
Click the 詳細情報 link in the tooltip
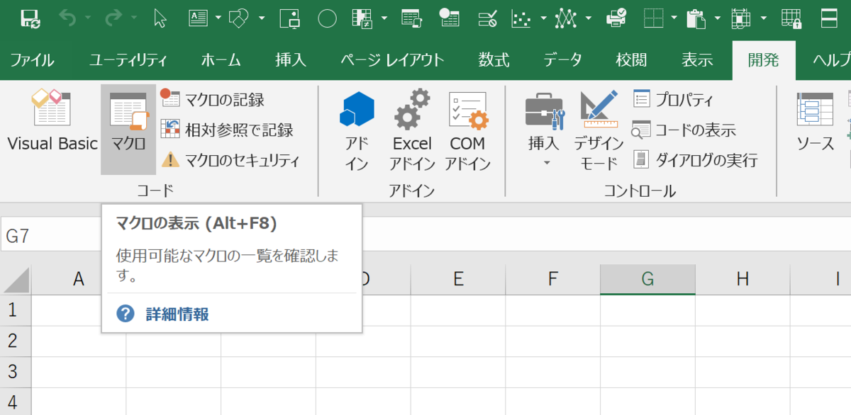[177, 314]
